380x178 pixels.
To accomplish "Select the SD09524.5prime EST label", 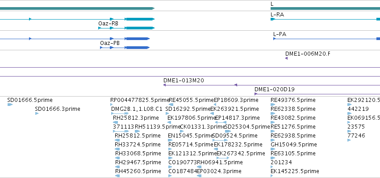I will pos(235,135).
